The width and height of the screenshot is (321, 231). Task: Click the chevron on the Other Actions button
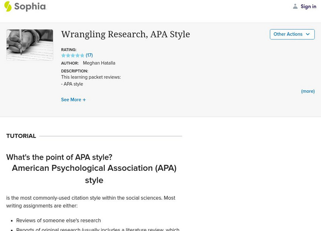(307, 34)
